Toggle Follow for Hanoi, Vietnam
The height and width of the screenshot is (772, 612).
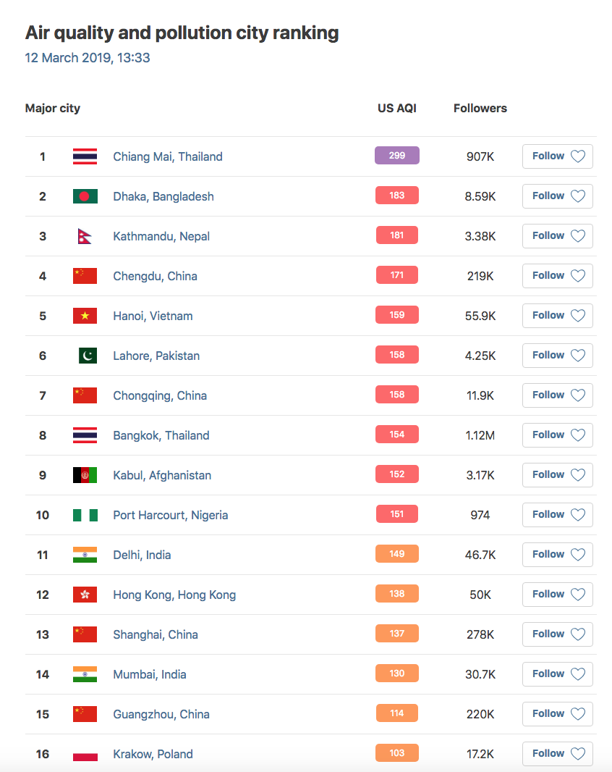coord(557,316)
